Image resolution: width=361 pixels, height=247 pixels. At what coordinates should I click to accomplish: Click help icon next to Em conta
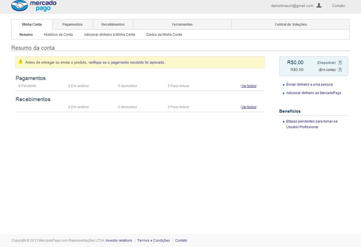pyautogui.click(x=340, y=70)
